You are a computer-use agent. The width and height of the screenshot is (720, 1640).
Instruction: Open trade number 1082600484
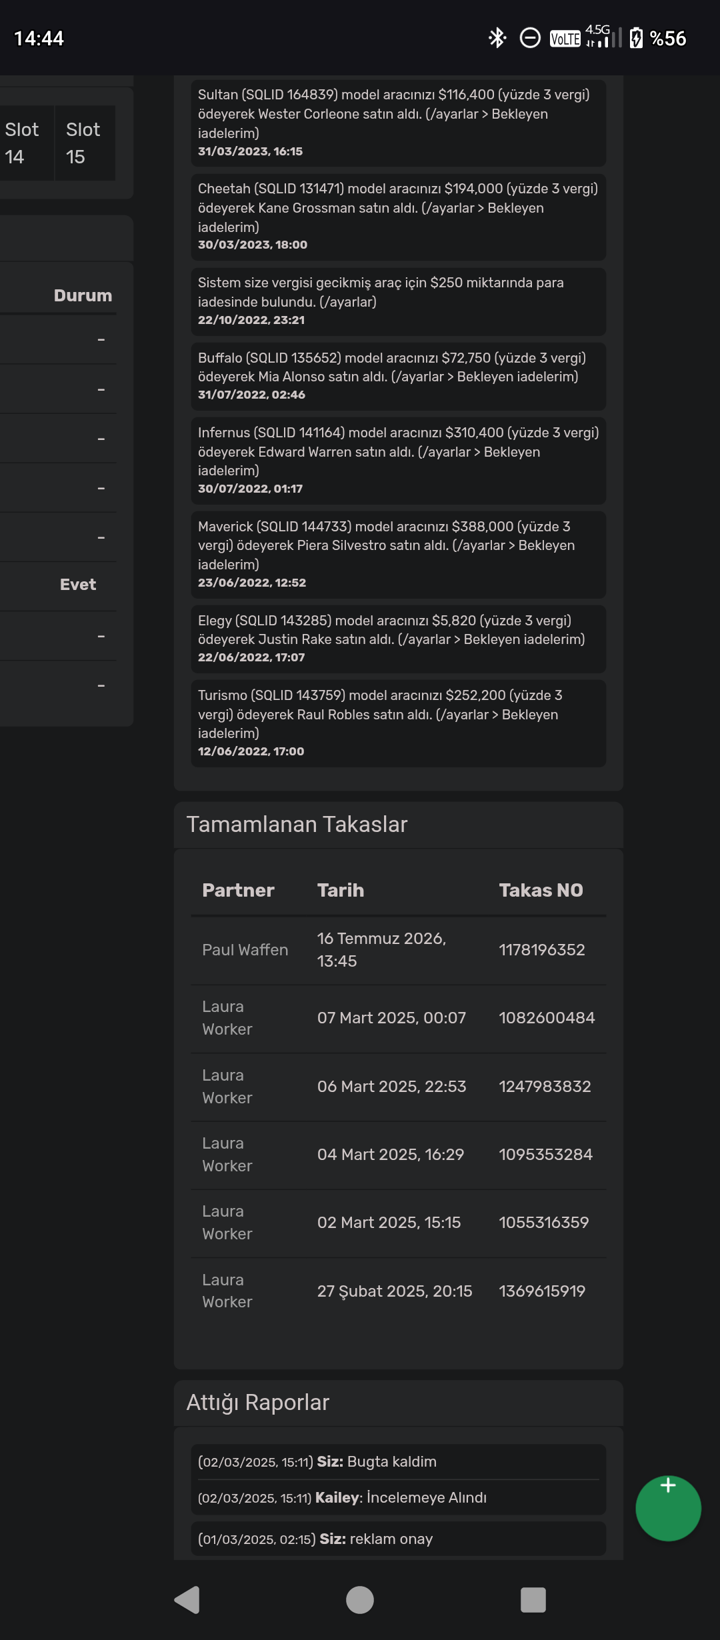tap(399, 1018)
